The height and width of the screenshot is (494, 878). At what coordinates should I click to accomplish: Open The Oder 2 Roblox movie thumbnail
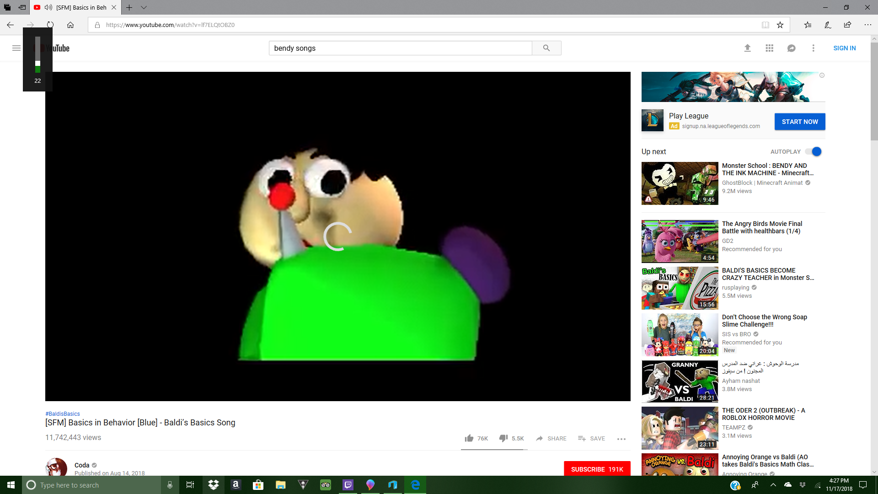[680, 428]
